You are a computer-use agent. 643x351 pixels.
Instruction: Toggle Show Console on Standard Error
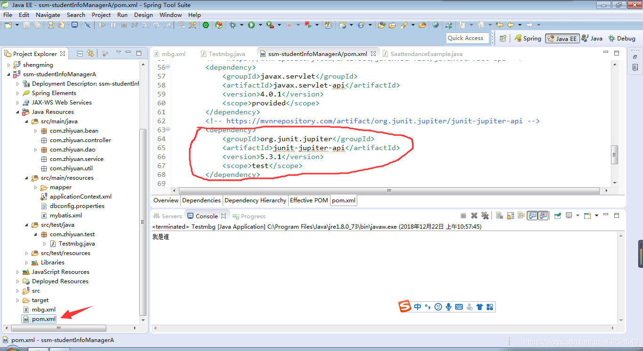[x=543, y=215]
